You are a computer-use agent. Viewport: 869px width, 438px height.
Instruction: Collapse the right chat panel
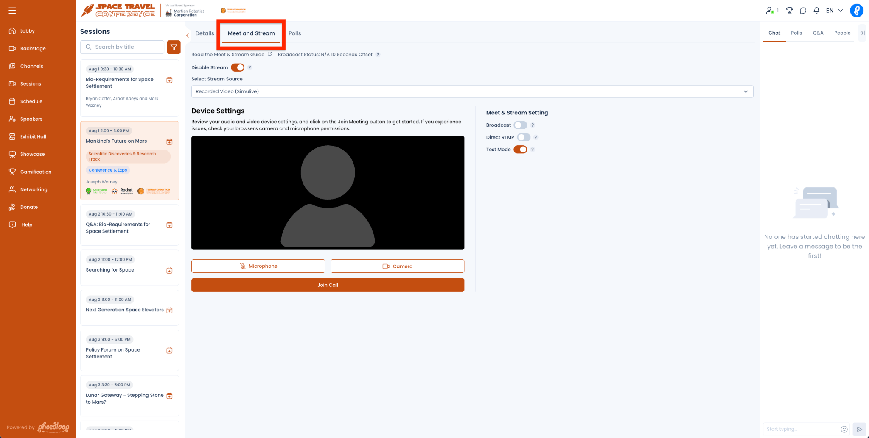tap(862, 33)
